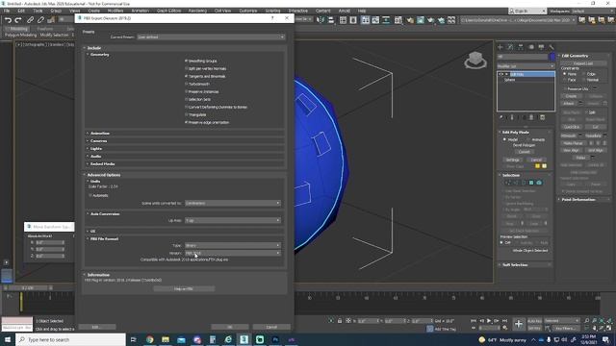Click the object color swatch beside name field
Viewport: 616px width, 346px height.
point(552,57)
